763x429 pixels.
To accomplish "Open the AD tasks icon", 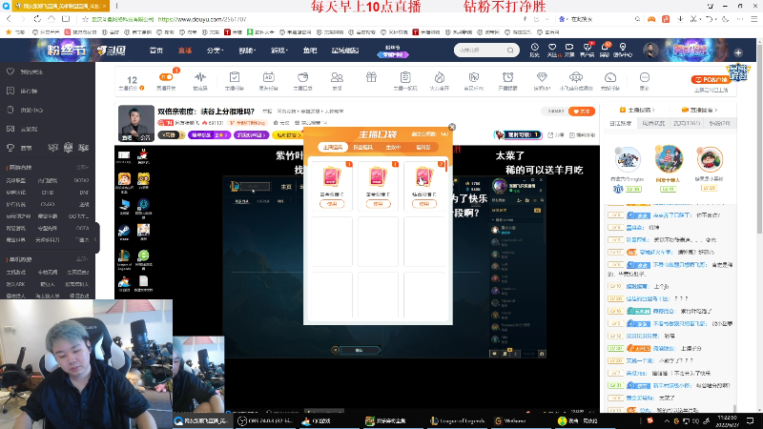I will (269, 77).
